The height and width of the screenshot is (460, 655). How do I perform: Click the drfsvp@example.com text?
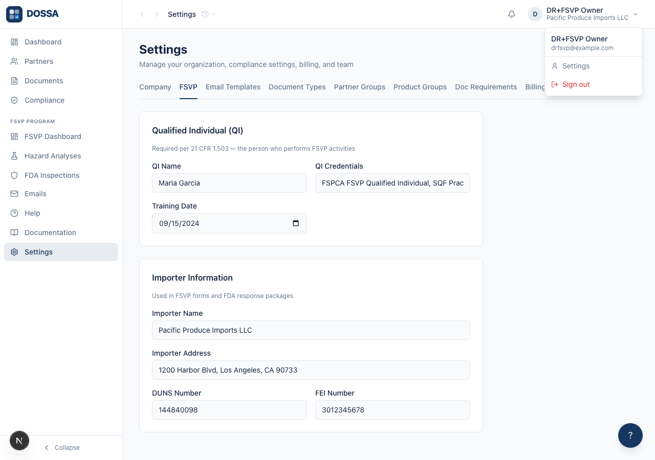[x=582, y=48]
